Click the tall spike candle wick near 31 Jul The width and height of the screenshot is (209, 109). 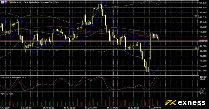point(156,30)
